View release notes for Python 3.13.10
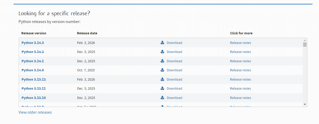The width and height of the screenshot is (319, 124). coord(240,98)
